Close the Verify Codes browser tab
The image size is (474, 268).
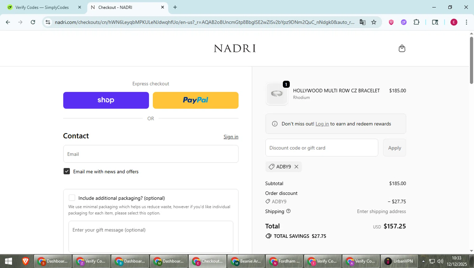pyautogui.click(x=79, y=7)
